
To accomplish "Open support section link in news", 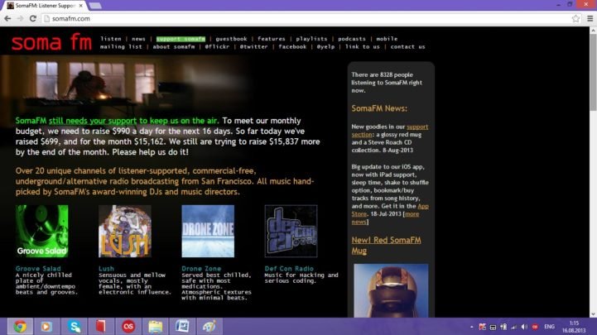I will click(390, 131).
